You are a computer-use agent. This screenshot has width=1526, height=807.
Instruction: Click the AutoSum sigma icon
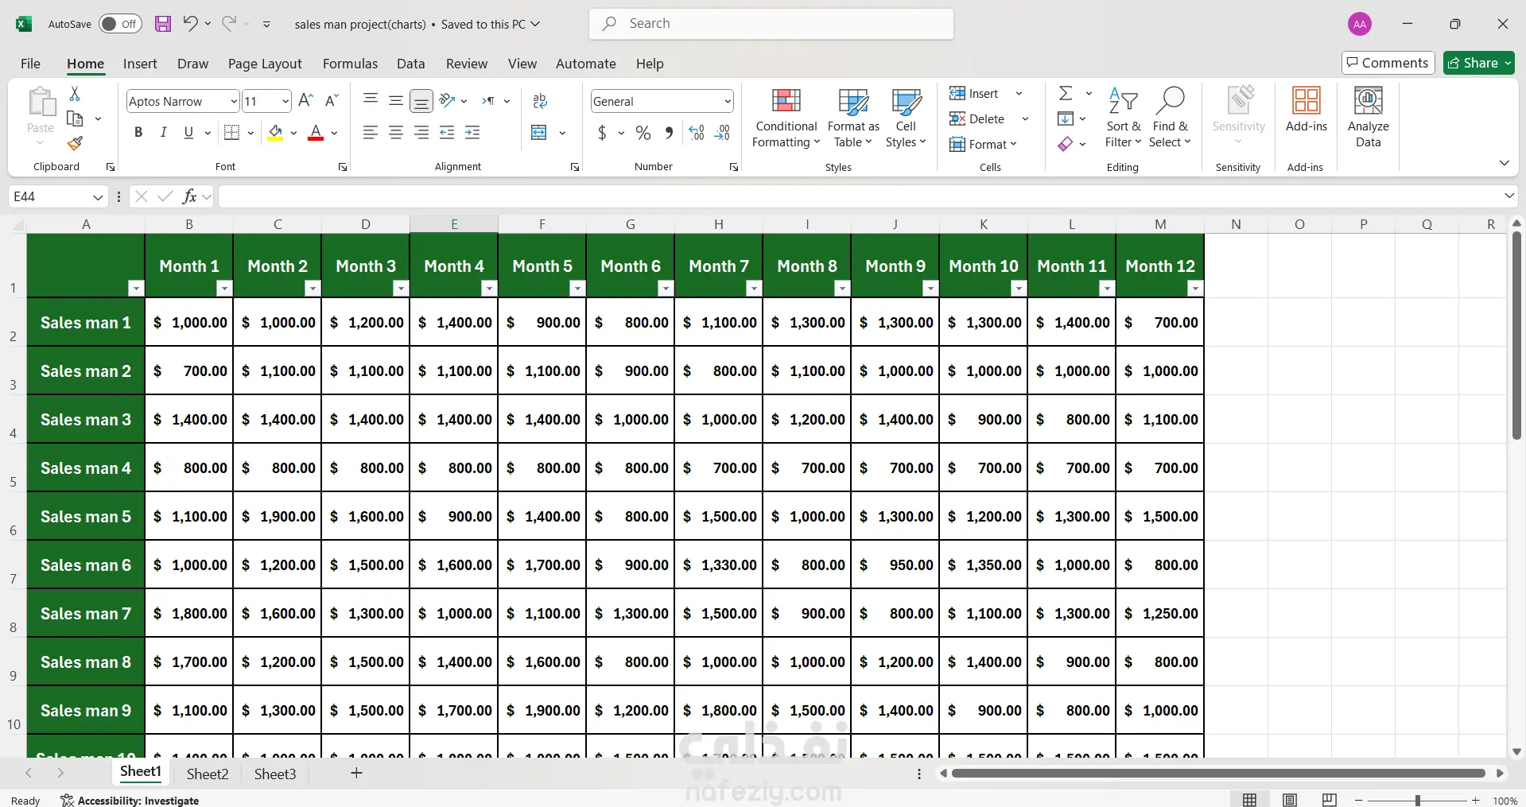click(x=1066, y=94)
